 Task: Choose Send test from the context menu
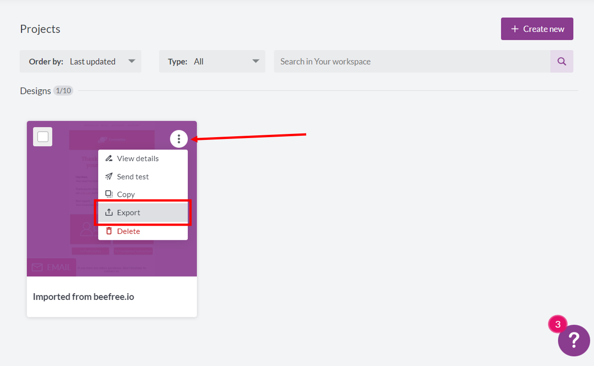[x=143, y=176]
